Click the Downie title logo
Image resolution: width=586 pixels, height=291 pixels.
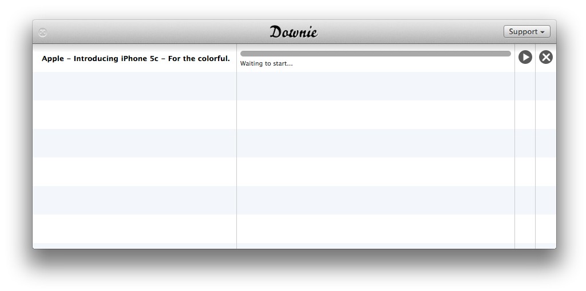[x=294, y=32]
